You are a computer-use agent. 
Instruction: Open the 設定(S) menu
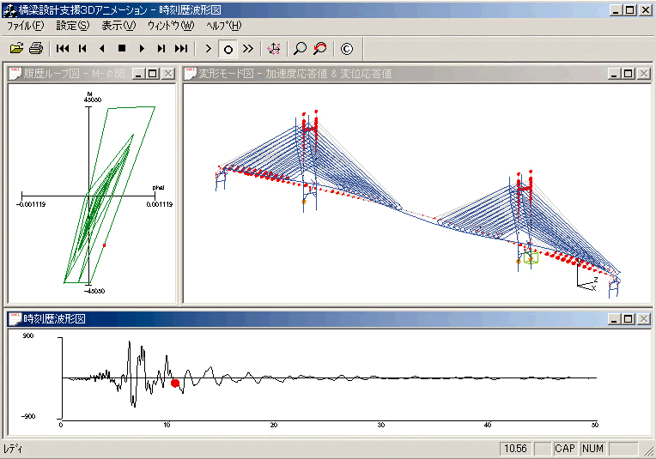tap(72, 26)
